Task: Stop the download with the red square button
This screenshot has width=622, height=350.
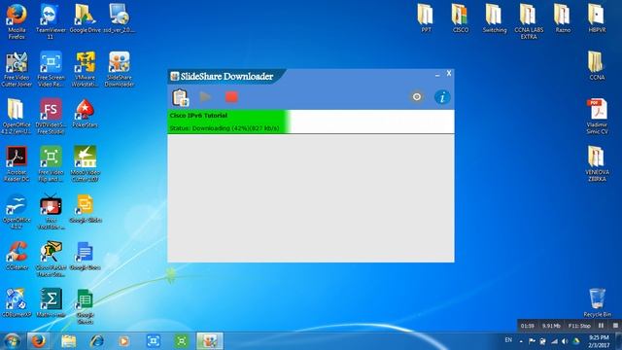Action: (231, 97)
